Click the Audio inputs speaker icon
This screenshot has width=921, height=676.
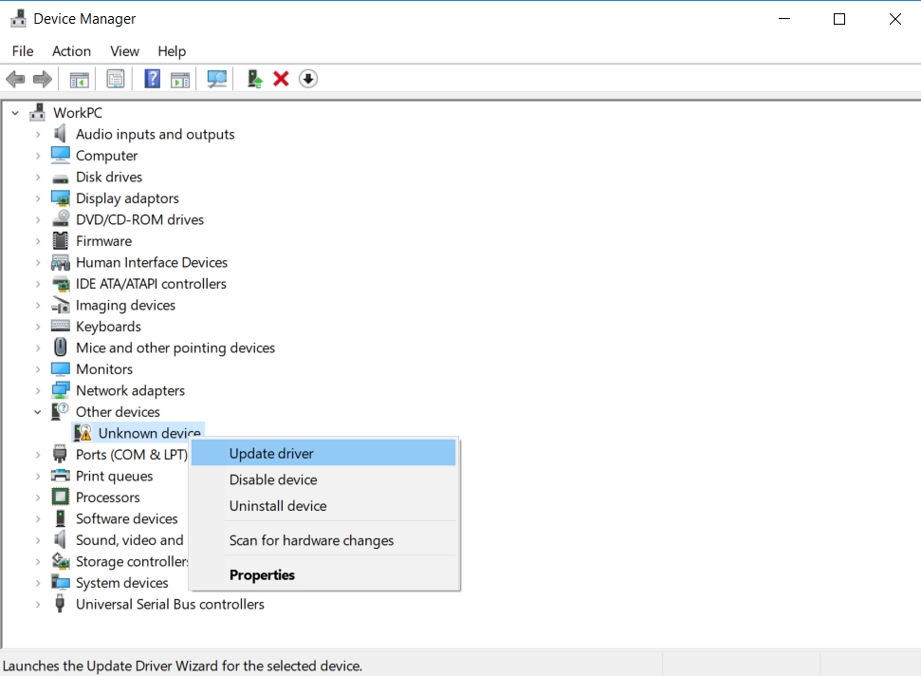[60, 134]
